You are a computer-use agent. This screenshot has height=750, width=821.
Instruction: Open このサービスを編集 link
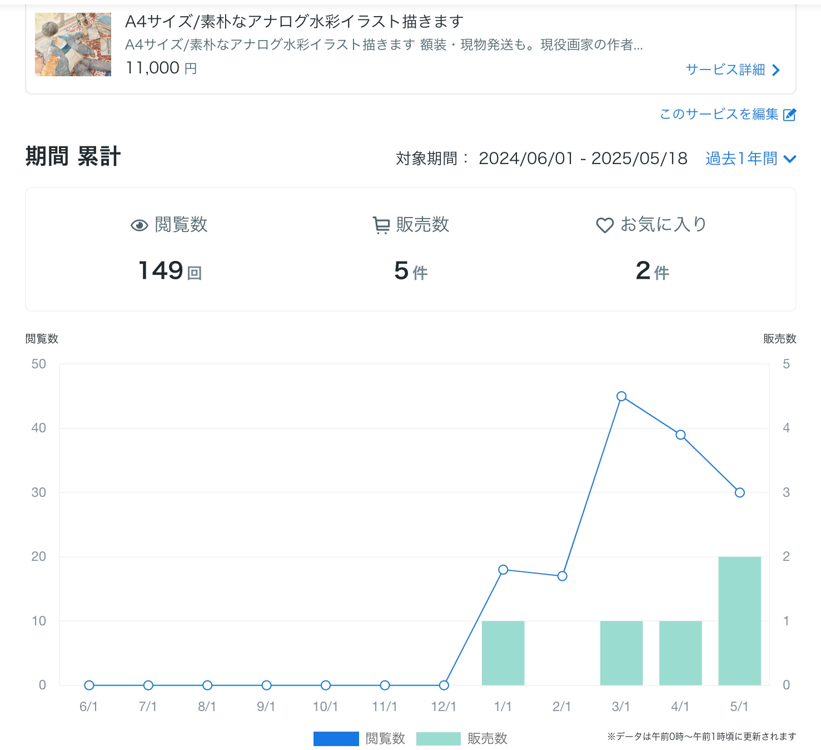point(719,115)
